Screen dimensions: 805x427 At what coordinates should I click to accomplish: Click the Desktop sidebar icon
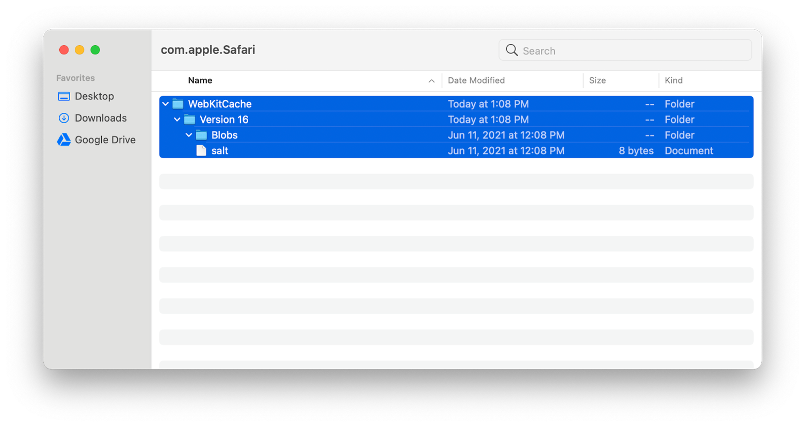pos(64,96)
